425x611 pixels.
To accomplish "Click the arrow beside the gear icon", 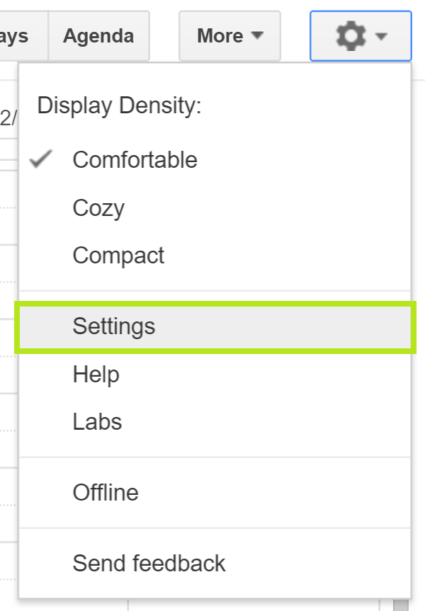I will click(x=381, y=36).
